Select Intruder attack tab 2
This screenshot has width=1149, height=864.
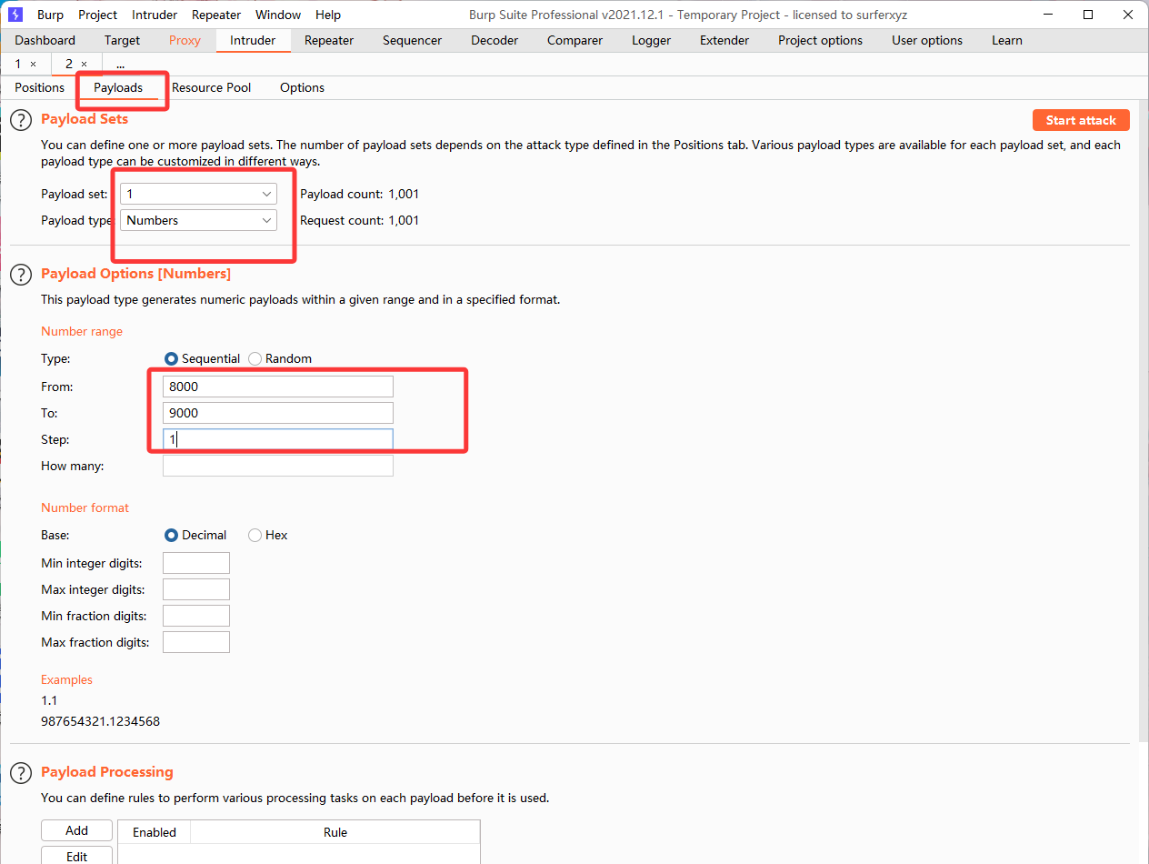[x=69, y=64]
